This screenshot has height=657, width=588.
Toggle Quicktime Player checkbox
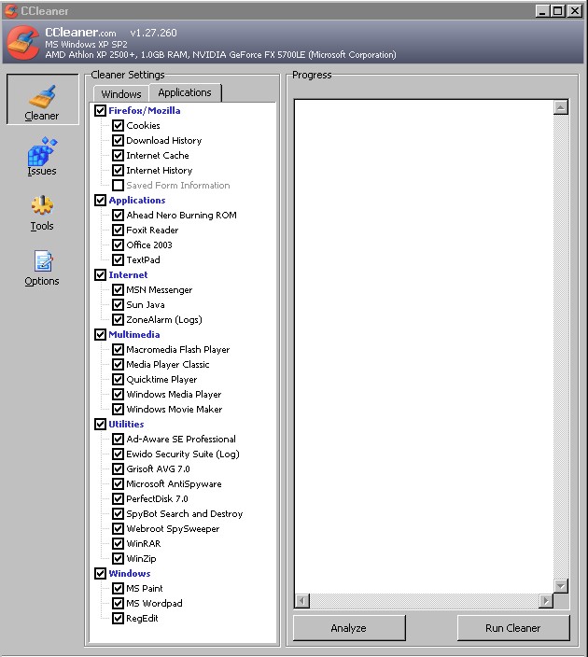tap(118, 379)
